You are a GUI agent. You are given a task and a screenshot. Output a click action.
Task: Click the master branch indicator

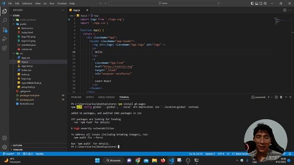(x=9, y=154)
